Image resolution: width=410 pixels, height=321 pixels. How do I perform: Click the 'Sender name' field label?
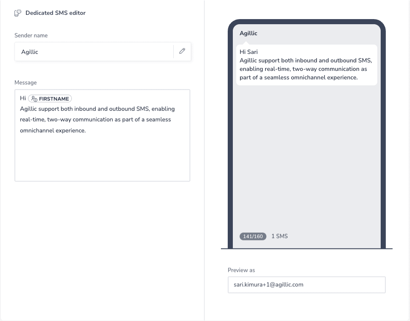click(x=31, y=35)
